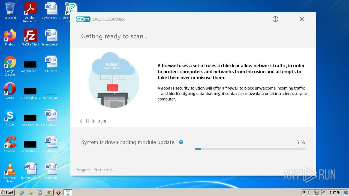Select the CCleaner desktop shortcut
The height and width of the screenshot is (196, 349).
click(x=10, y=144)
